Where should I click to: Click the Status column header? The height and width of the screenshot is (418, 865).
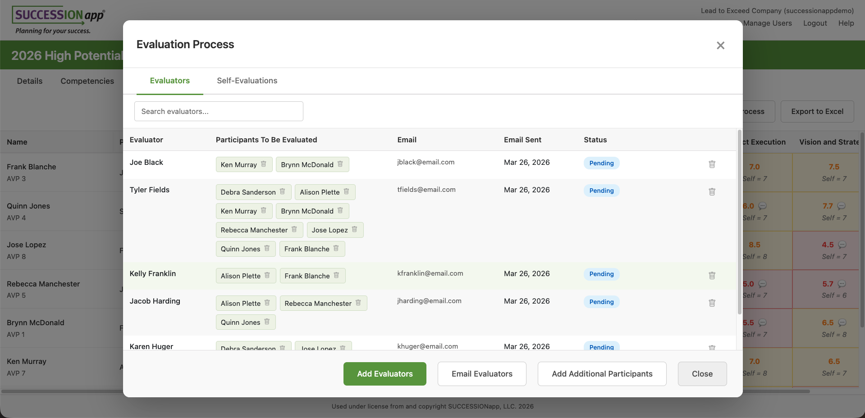tap(595, 140)
